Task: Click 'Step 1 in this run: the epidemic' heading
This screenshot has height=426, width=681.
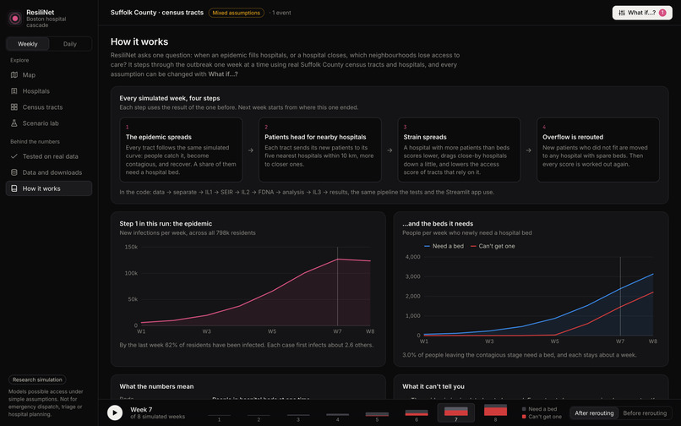Action: (x=166, y=223)
